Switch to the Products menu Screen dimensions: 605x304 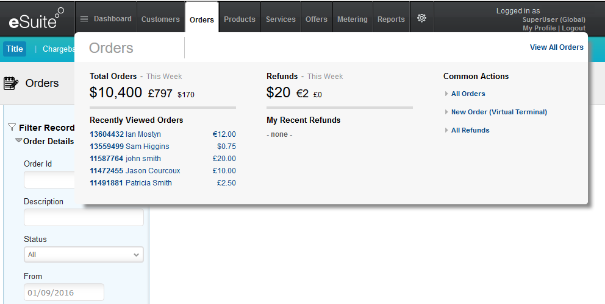[x=240, y=19]
